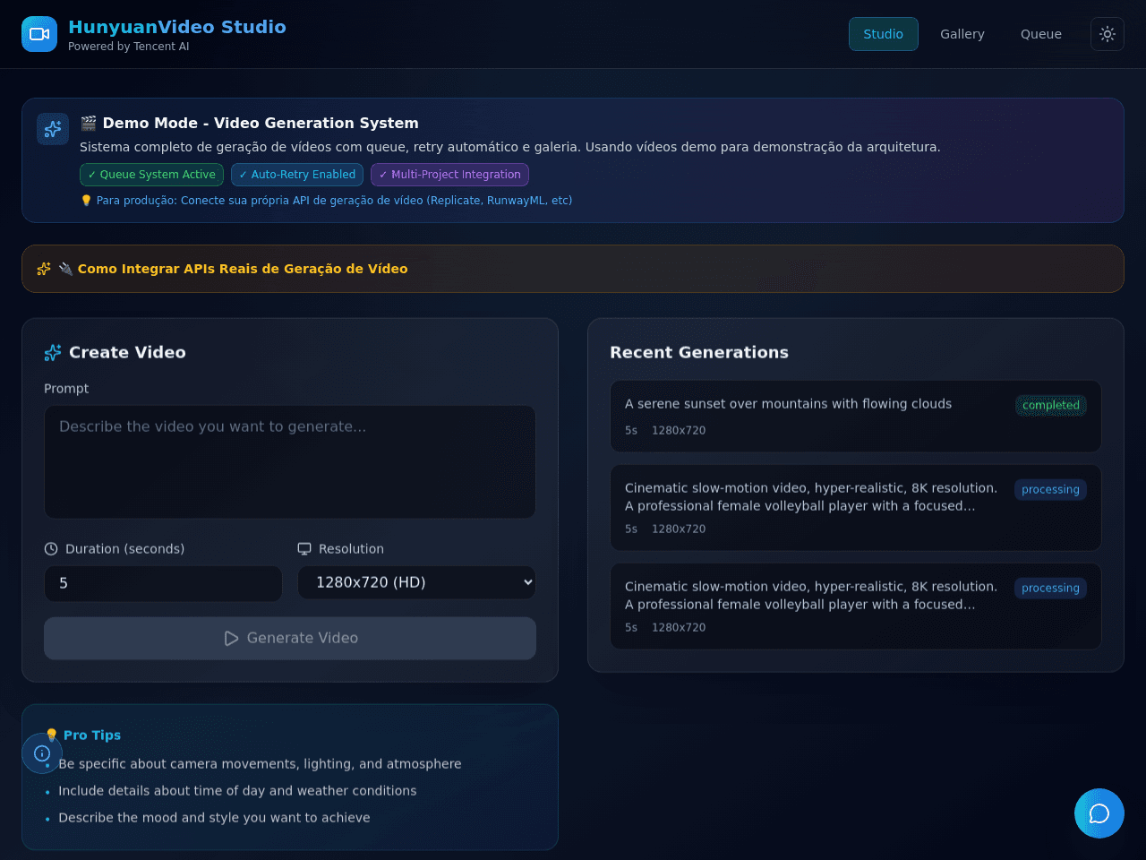Image resolution: width=1146 pixels, height=860 pixels.
Task: Focus the Prompt description text area
Action: coord(290,462)
